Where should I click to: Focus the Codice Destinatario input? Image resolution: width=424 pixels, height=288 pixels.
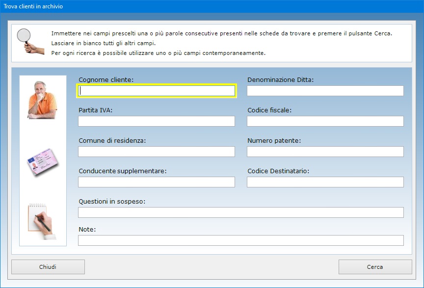tap(325, 182)
